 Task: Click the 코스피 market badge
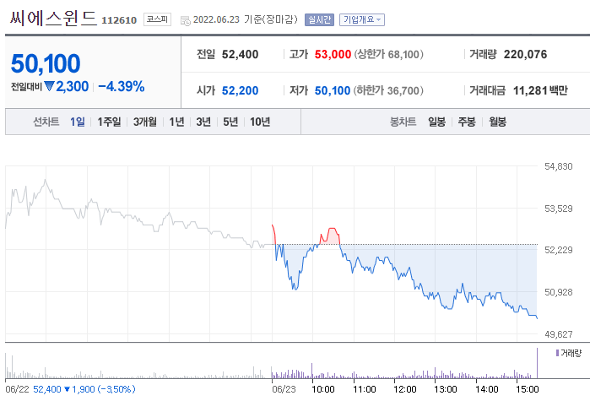coord(157,19)
